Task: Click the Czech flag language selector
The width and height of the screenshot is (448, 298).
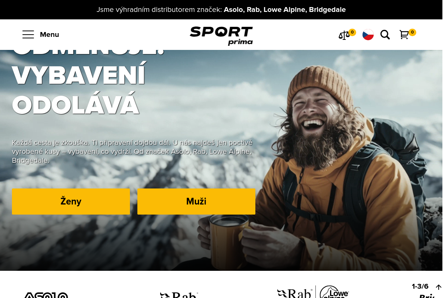Action: [x=368, y=35]
